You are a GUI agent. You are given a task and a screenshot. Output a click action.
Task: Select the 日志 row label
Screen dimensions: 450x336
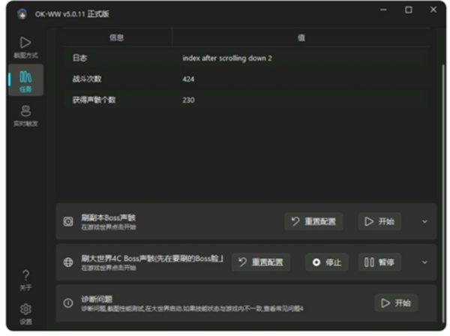click(79, 58)
